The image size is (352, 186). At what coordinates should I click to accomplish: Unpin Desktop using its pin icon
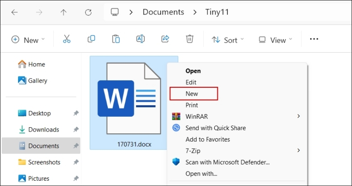pos(76,113)
